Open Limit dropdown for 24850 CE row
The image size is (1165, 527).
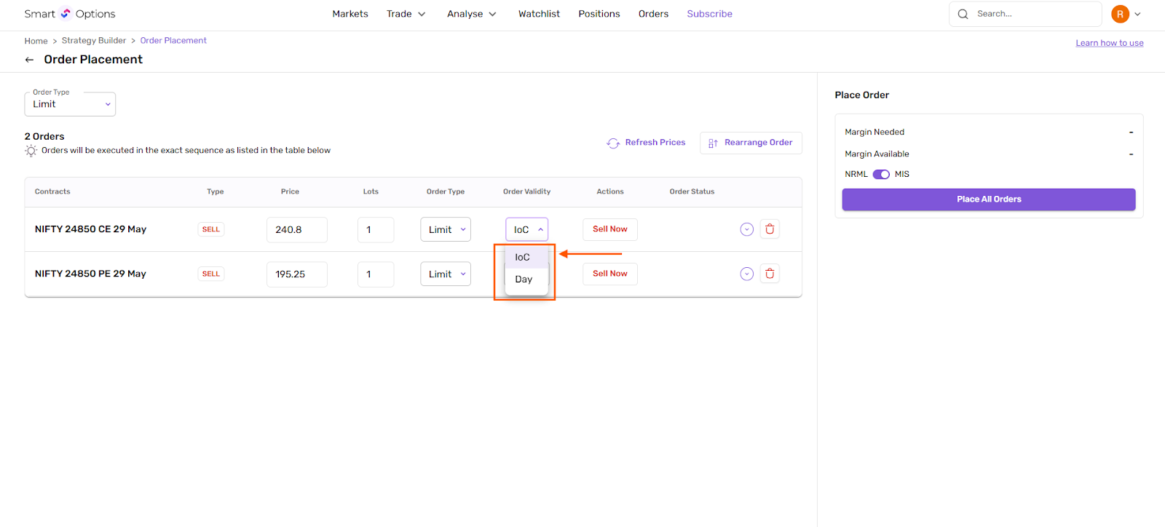pyautogui.click(x=446, y=229)
